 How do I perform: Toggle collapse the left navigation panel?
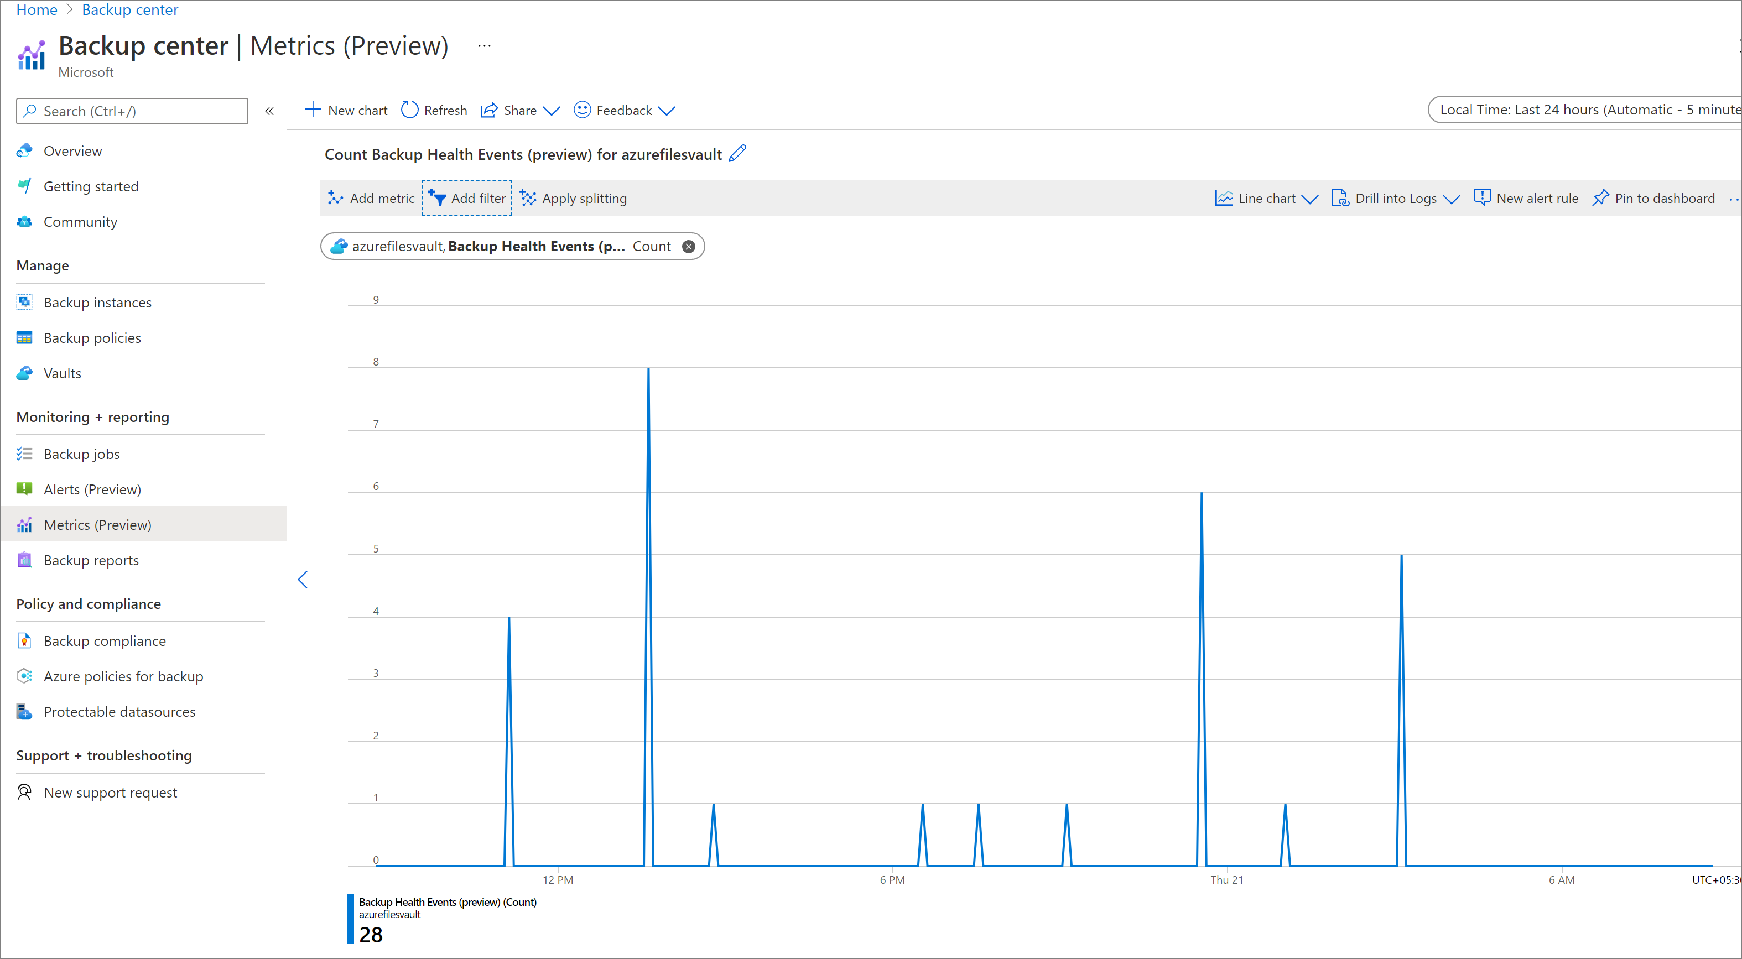click(x=268, y=111)
